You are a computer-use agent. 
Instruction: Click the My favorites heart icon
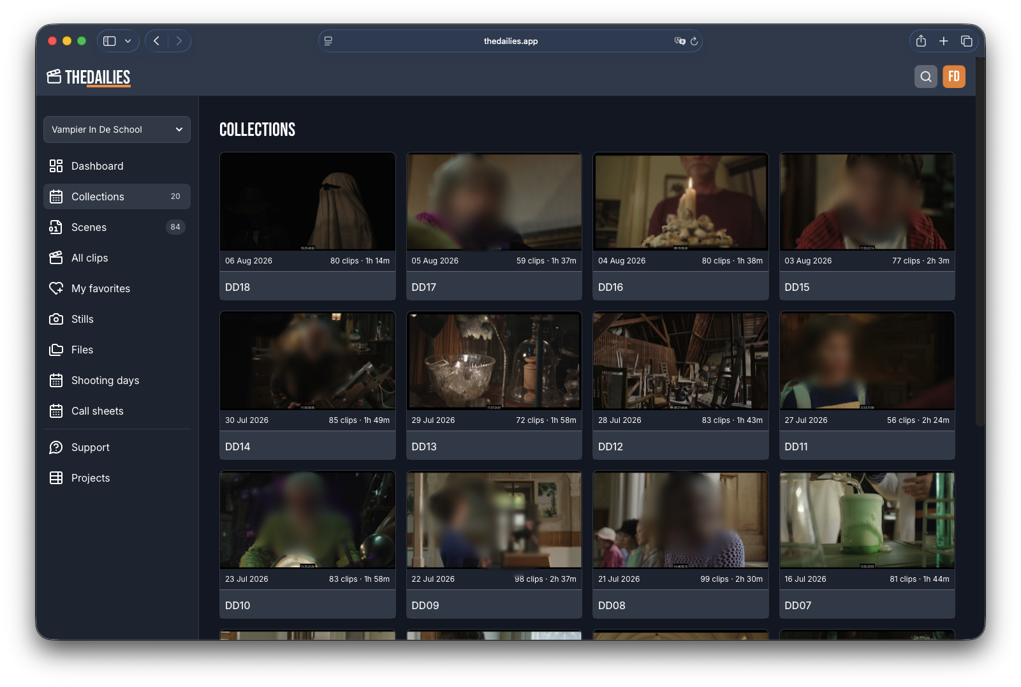[56, 288]
